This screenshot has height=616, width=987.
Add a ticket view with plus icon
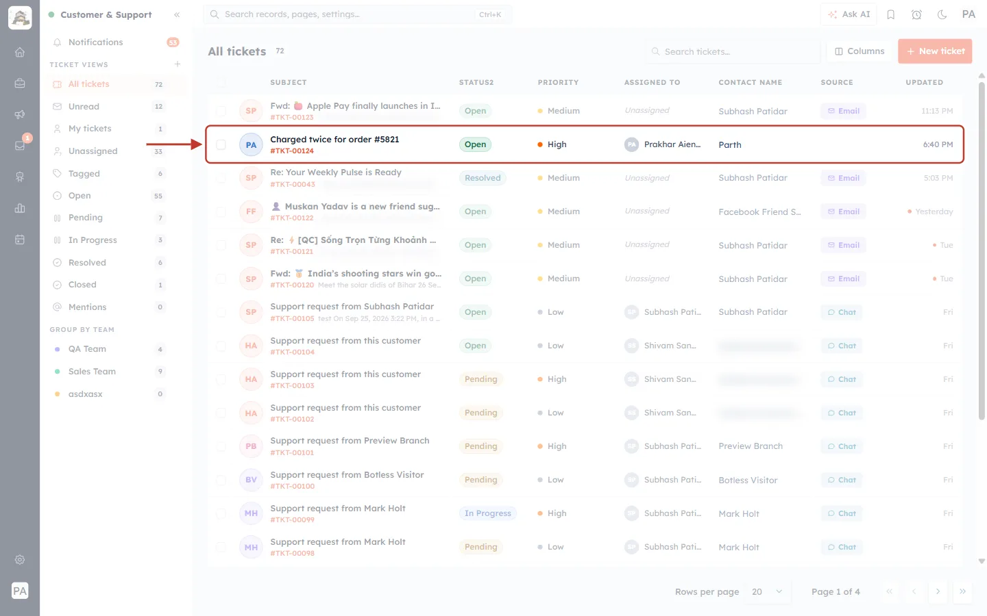coord(178,64)
